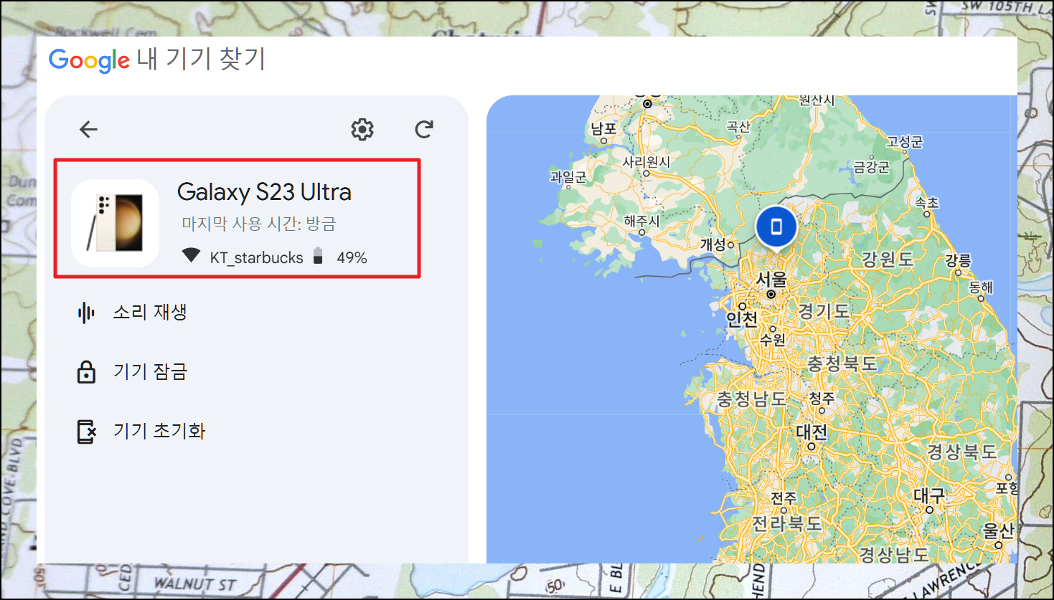Click the 전라북도 label on the map
Screen dimensions: 1054x600
(786, 523)
